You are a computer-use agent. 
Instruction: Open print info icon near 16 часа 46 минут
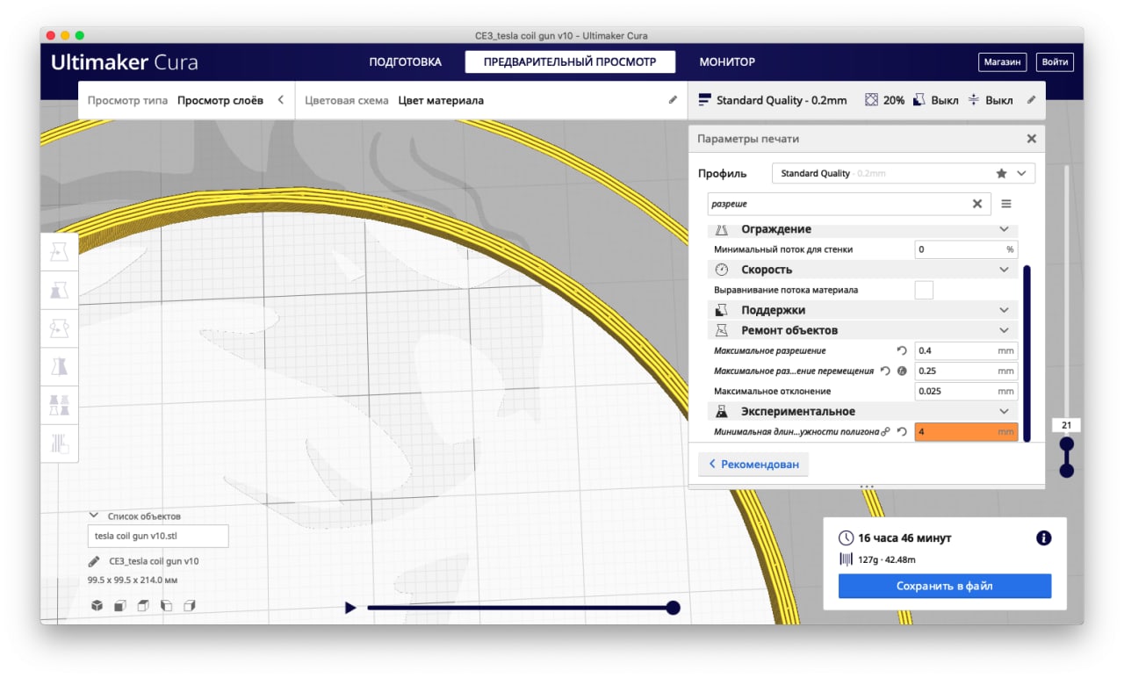(x=1043, y=537)
